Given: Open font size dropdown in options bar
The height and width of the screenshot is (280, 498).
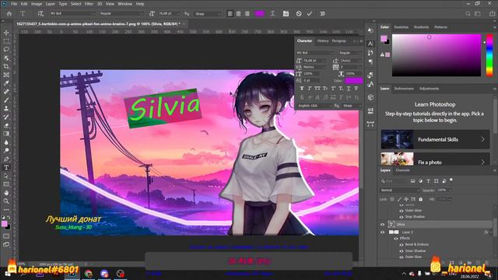Looking at the screenshot, I should click(178, 14).
